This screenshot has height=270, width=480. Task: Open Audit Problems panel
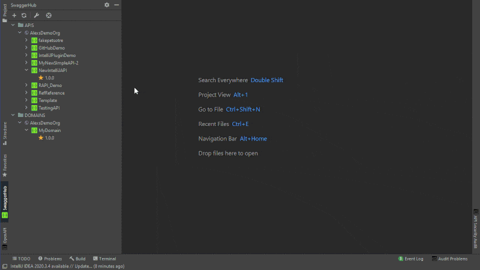click(x=449, y=259)
